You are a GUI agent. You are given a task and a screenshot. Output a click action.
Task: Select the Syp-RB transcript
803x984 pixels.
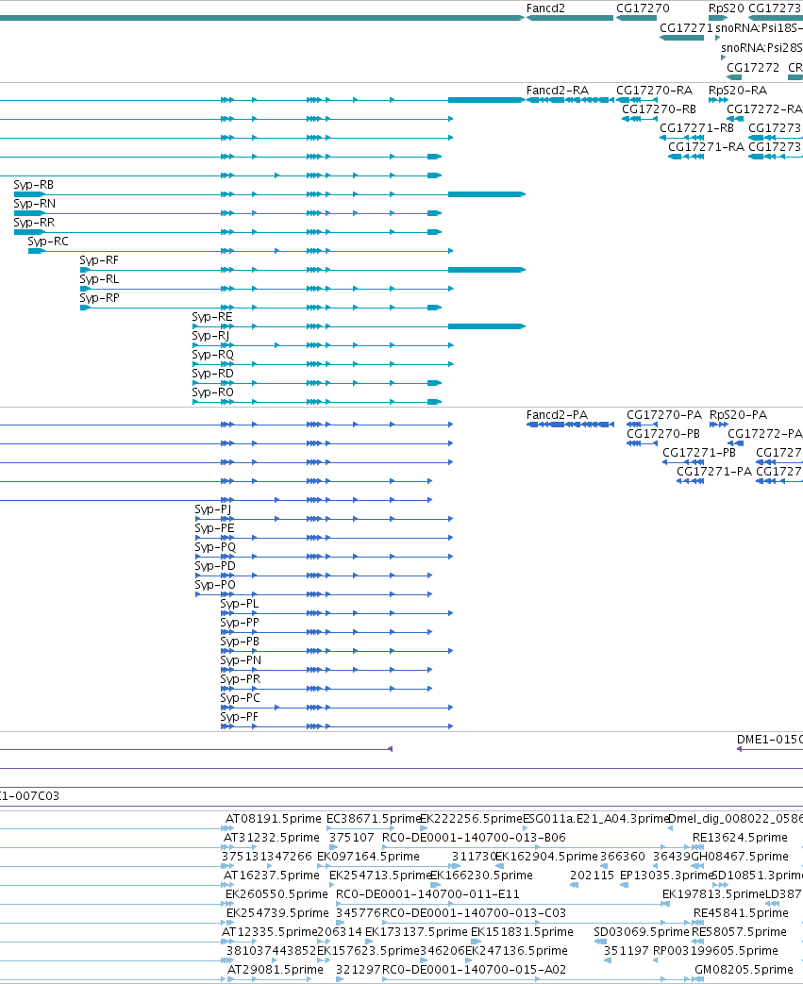point(269,194)
